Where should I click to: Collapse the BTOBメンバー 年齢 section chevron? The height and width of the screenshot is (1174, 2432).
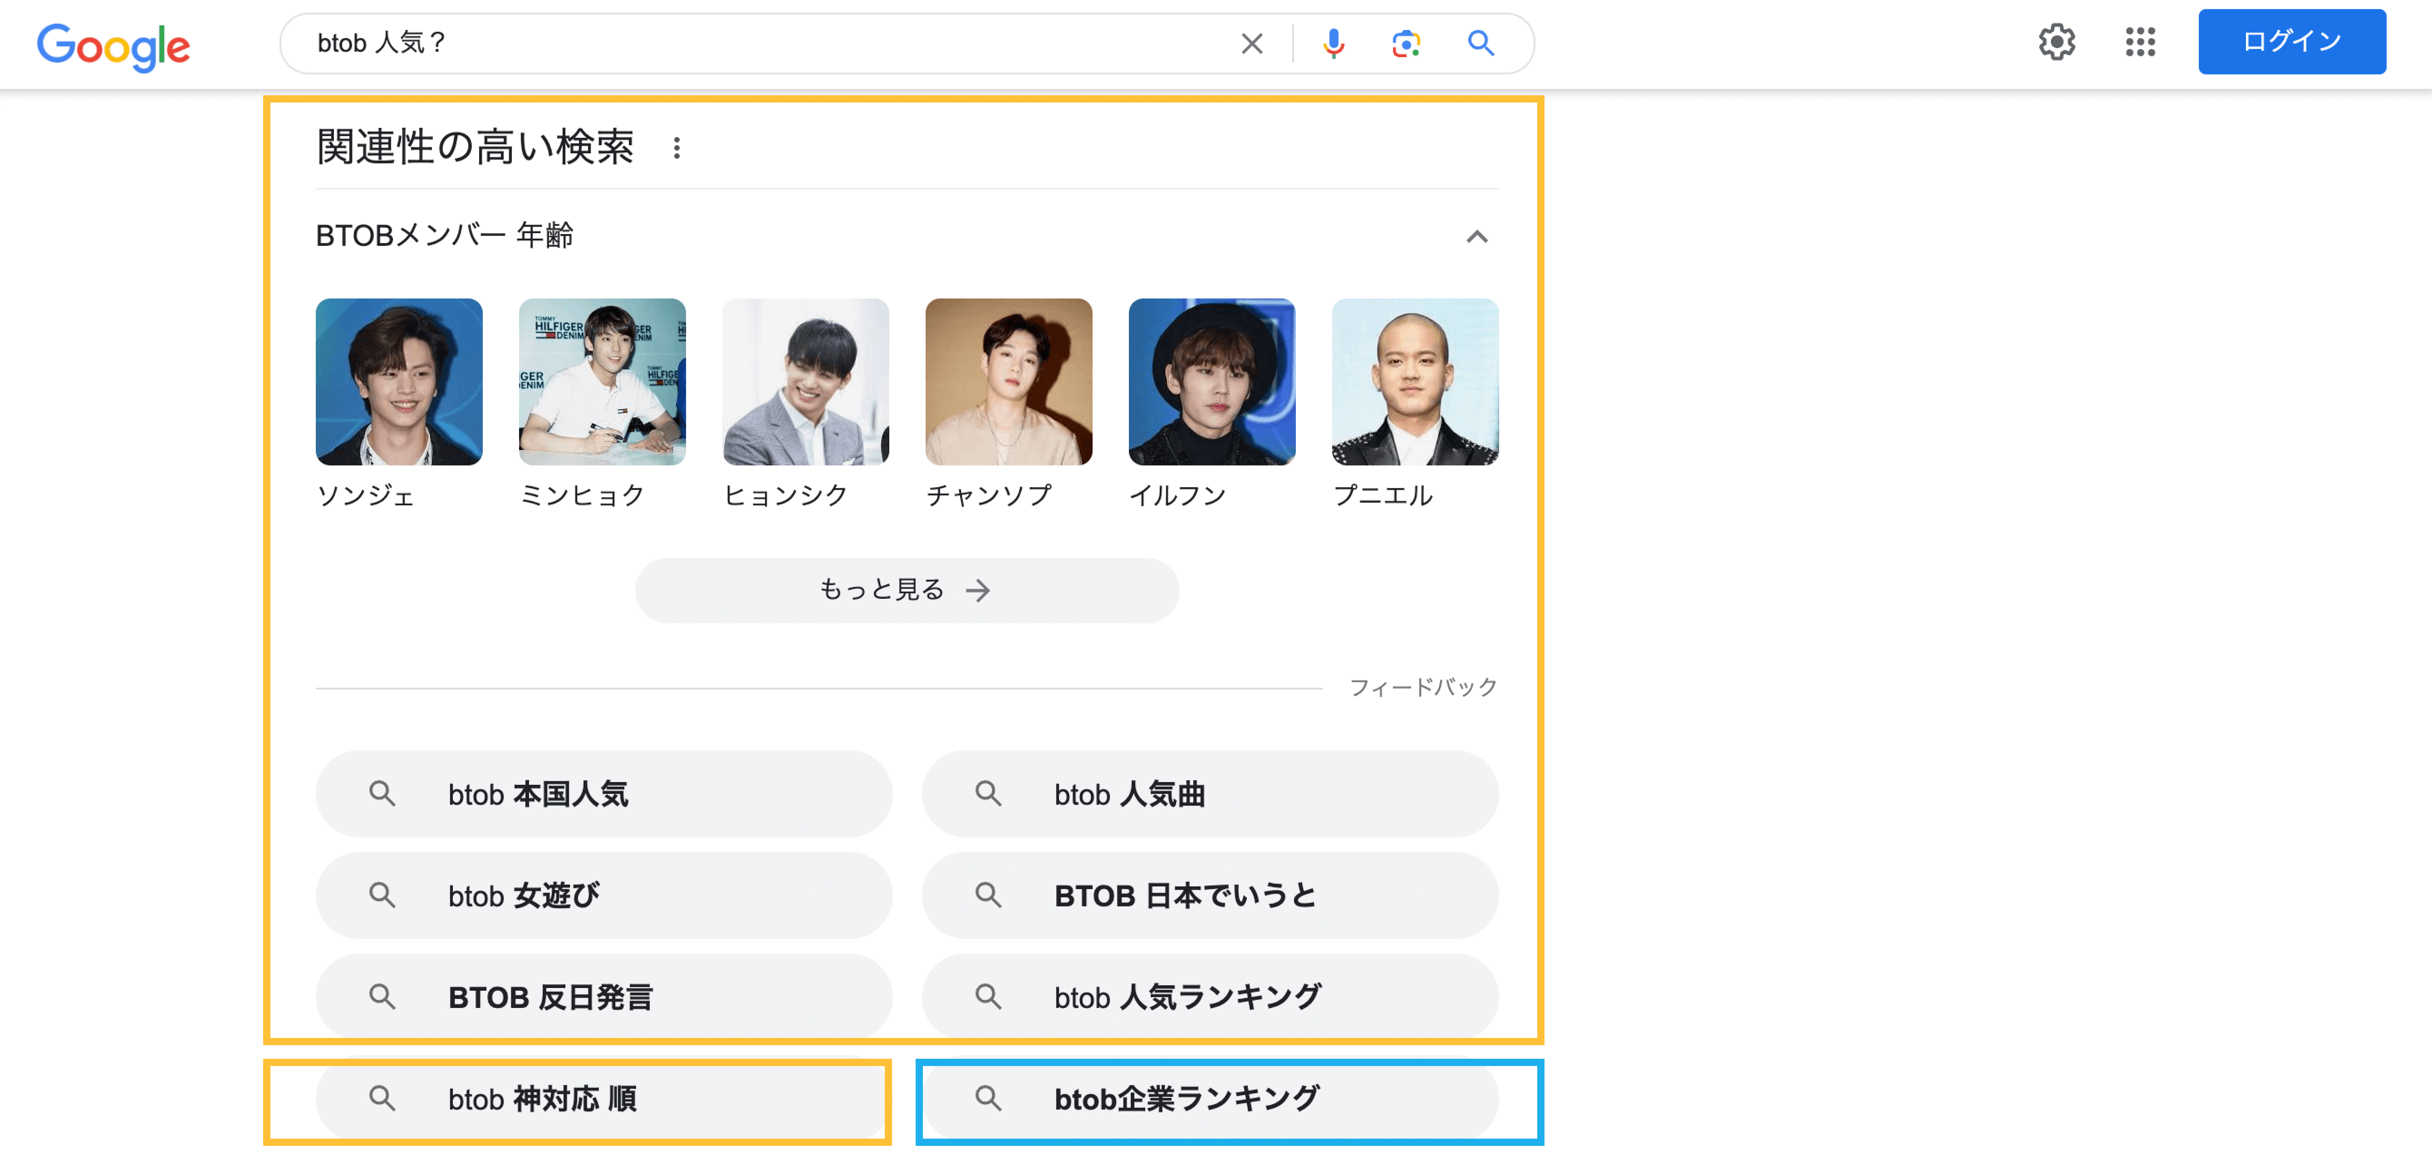(1476, 236)
